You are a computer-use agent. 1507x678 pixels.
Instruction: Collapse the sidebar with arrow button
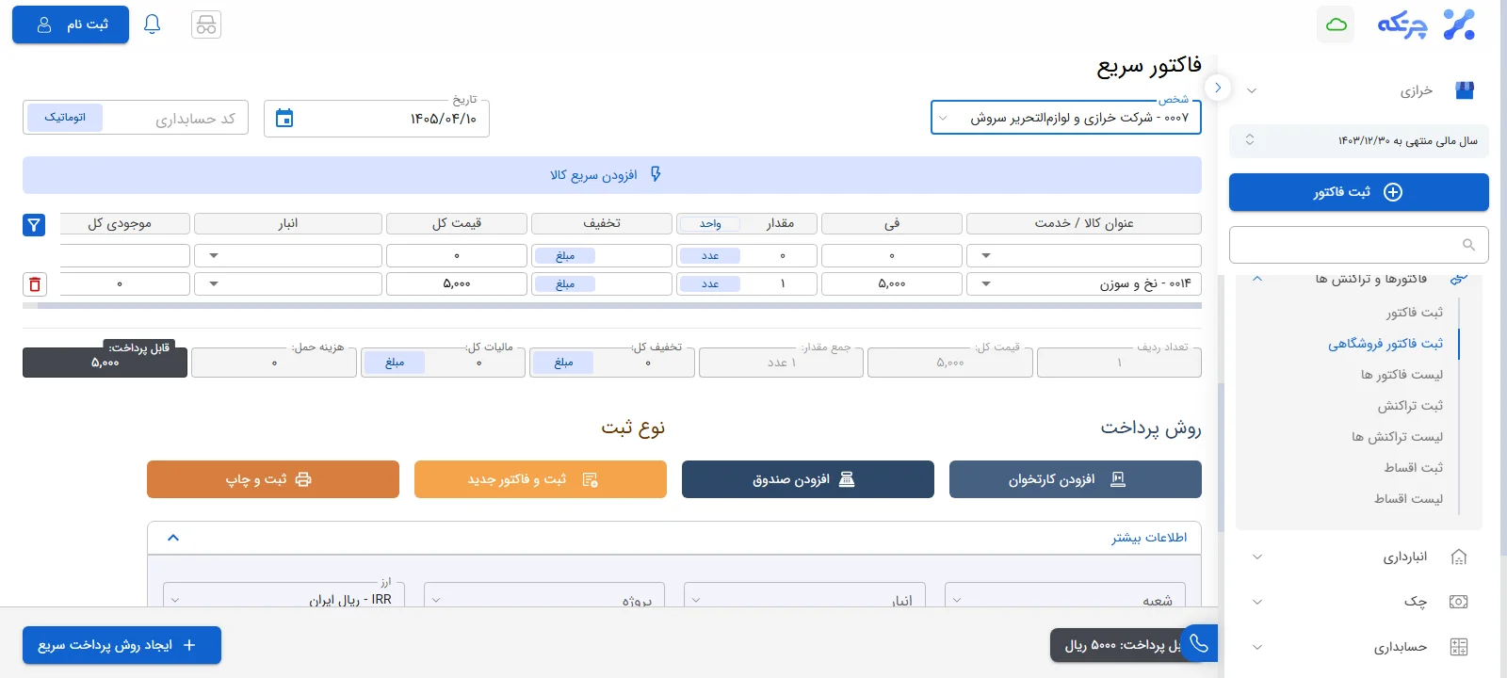[x=1218, y=88]
